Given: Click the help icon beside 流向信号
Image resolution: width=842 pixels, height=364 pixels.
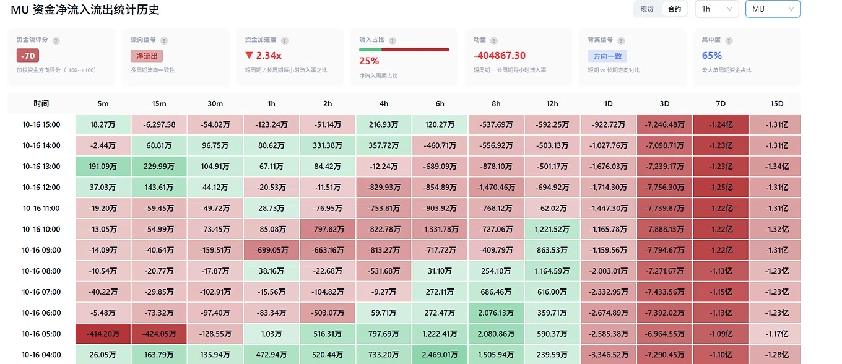Looking at the screenshot, I should tap(164, 41).
